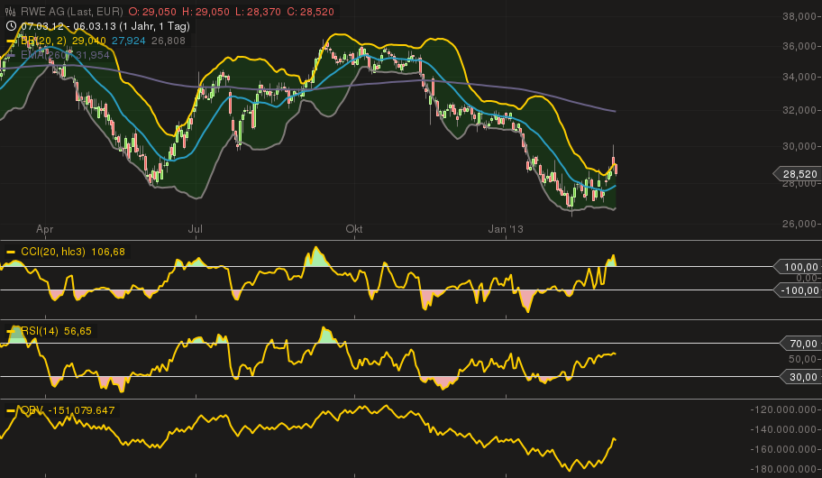The width and height of the screenshot is (822, 478).
Task: Click the CCI 100,00 level tag
Action: click(799, 267)
